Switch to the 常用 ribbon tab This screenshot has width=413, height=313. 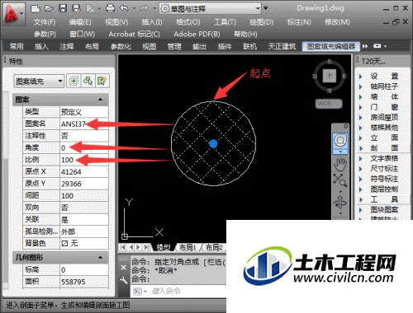coord(17,46)
